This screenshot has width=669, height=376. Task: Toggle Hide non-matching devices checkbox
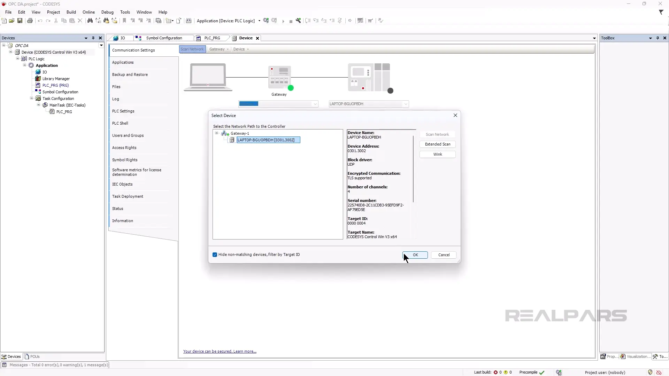click(x=215, y=254)
